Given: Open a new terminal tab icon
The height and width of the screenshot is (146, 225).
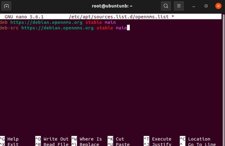Looking at the screenshot, I should click(x=6, y=6).
